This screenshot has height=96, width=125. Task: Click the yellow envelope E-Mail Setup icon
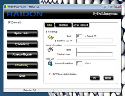[x=50, y=37]
